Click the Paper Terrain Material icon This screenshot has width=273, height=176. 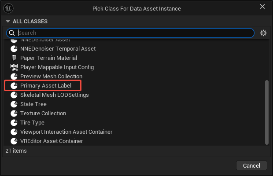pos(14,58)
